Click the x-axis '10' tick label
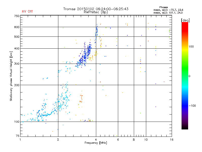The width and height of the screenshot is (202, 152). click(x=146, y=140)
